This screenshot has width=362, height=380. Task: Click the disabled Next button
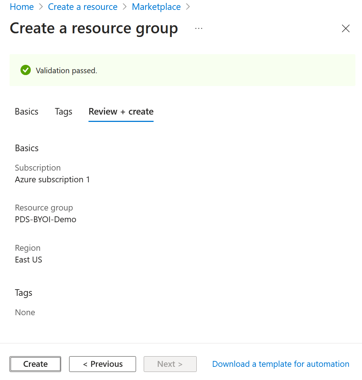pyautogui.click(x=170, y=364)
